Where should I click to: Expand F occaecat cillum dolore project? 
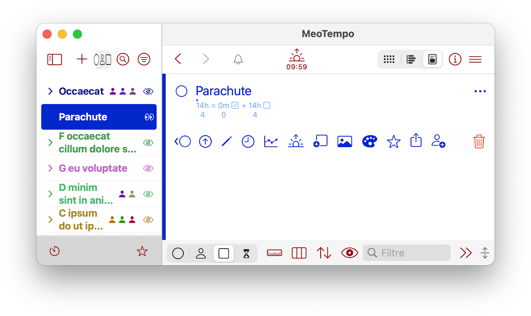tap(50, 142)
